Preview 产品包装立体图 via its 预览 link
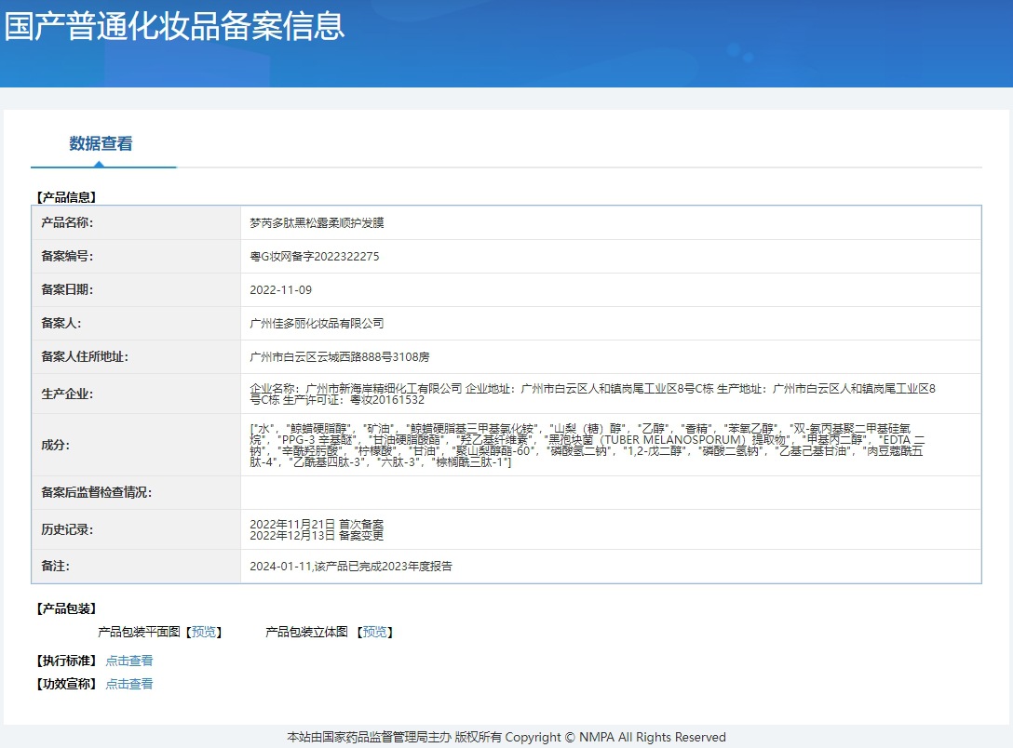Viewport: 1013px width, 748px height. point(374,632)
